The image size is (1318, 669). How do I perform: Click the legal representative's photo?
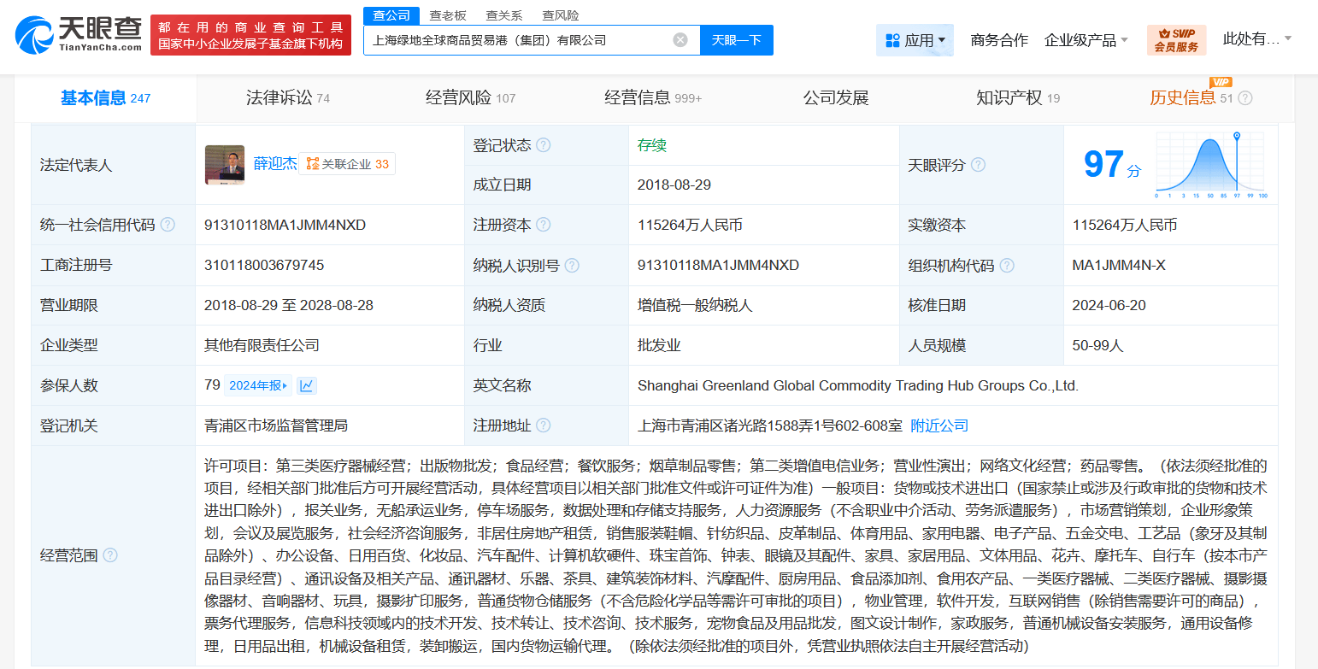[x=225, y=165]
